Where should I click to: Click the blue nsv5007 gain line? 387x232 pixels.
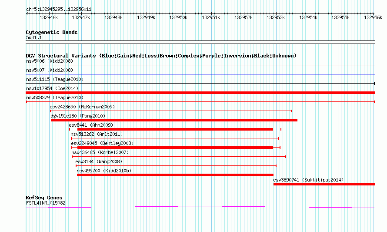(200, 74)
